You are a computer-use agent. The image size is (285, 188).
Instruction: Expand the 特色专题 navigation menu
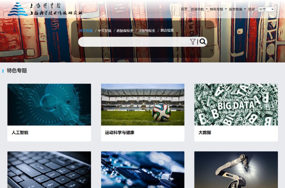[218, 9]
